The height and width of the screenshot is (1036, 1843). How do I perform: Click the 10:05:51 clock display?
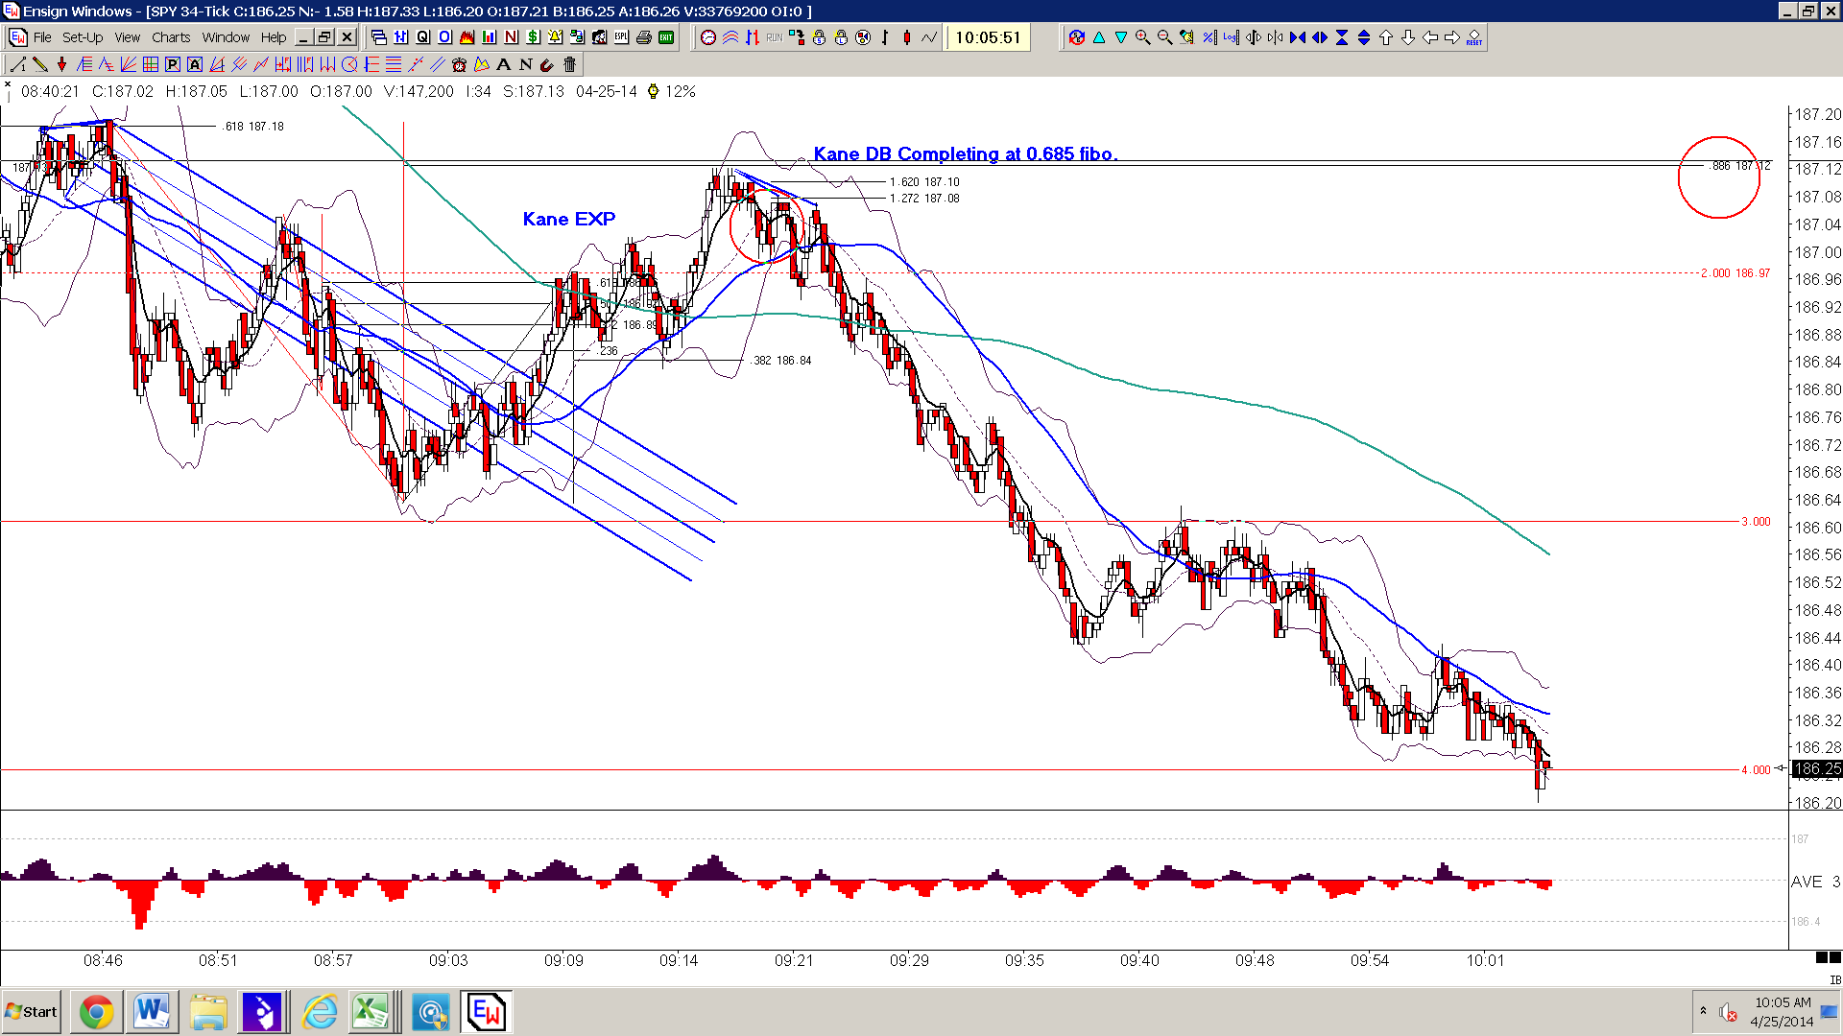coord(988,37)
